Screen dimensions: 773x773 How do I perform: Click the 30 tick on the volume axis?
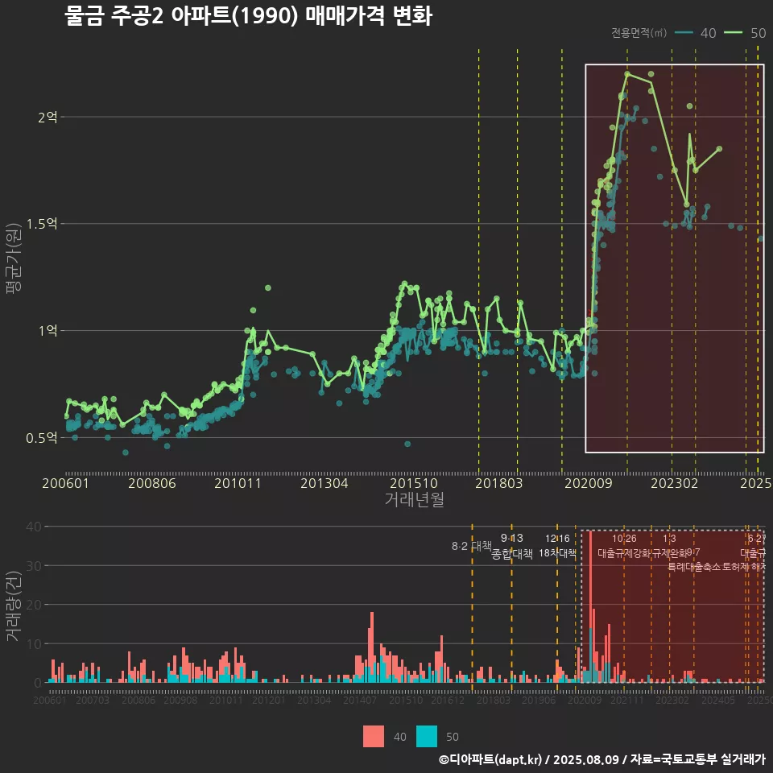point(34,565)
